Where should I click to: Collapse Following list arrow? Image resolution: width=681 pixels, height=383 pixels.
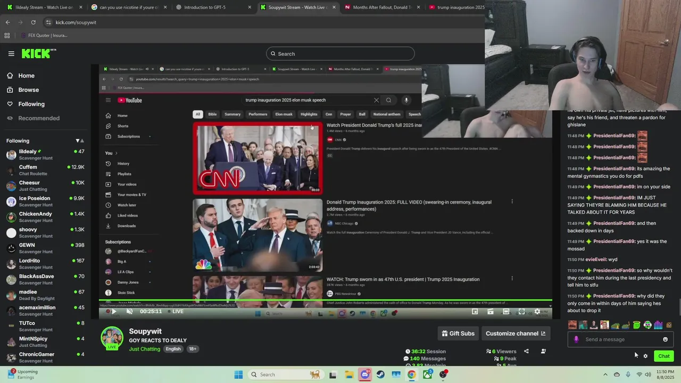[78, 141]
